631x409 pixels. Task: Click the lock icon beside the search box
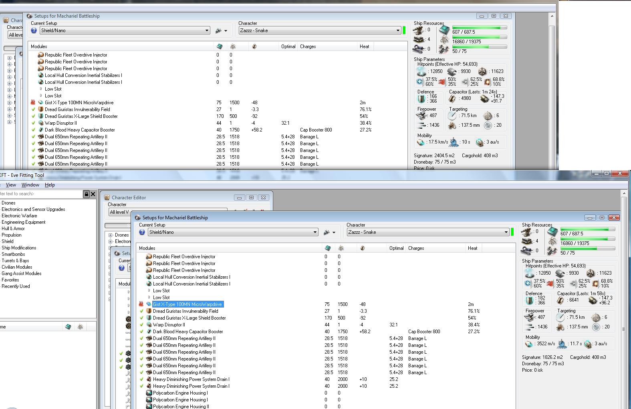tap(86, 194)
